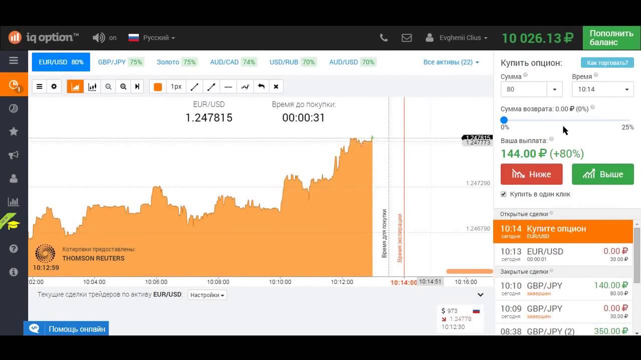Select the candlestick chart type
The width and height of the screenshot is (641, 360).
click(x=93, y=86)
